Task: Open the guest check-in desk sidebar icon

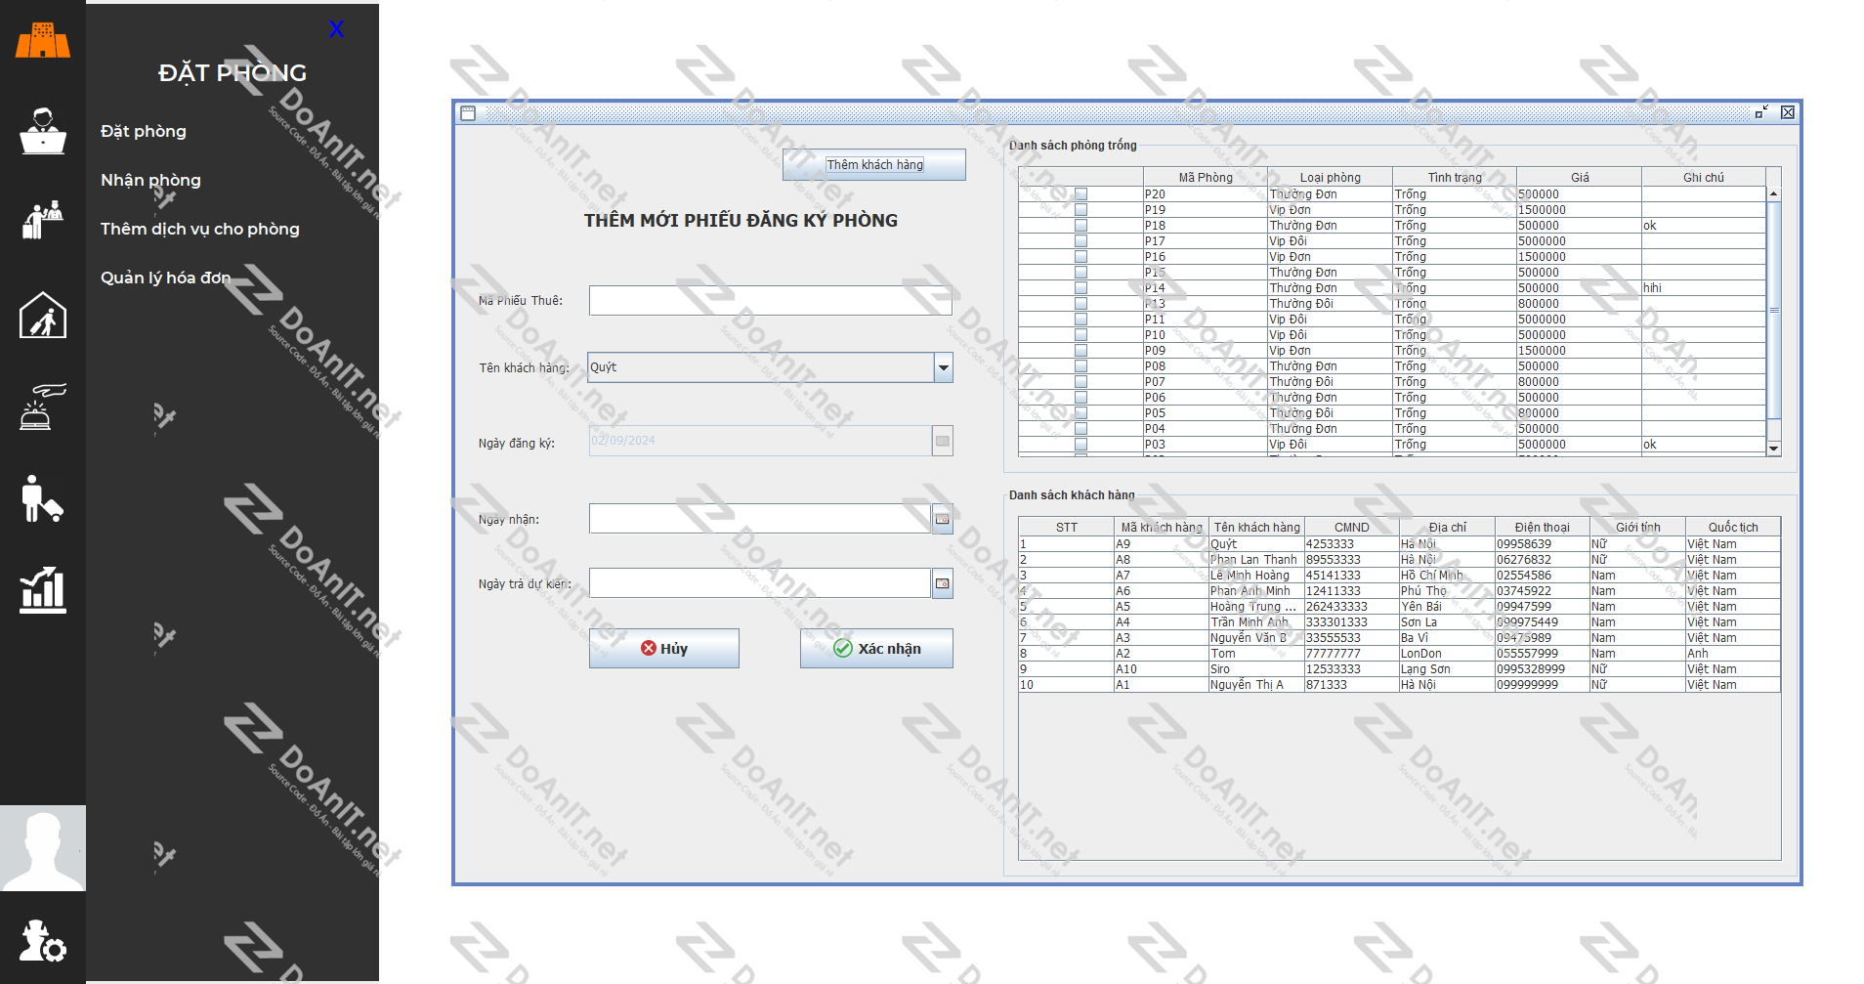Action: tap(43, 220)
